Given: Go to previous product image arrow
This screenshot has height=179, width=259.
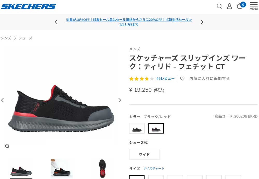Looking at the screenshot, I should [x=3, y=100].
